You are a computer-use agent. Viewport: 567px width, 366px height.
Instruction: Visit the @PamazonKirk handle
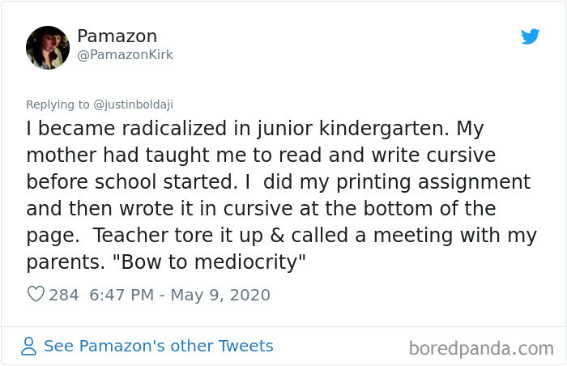125,55
